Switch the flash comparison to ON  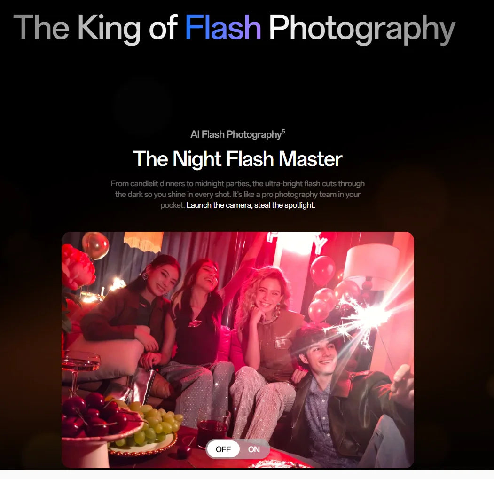tap(254, 449)
